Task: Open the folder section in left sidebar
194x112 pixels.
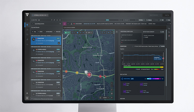Action: click(27, 35)
